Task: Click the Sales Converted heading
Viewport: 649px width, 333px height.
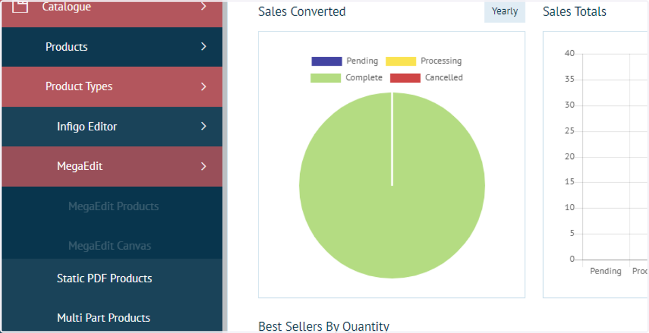Action: [302, 11]
